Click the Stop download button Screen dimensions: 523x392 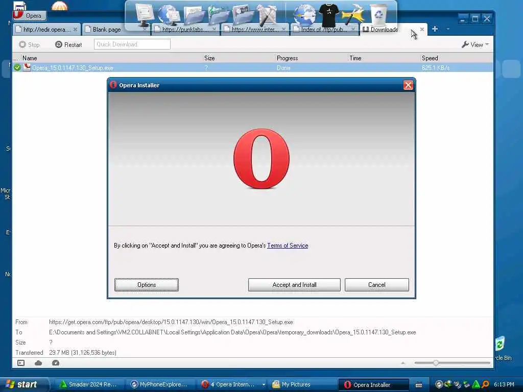(x=29, y=44)
